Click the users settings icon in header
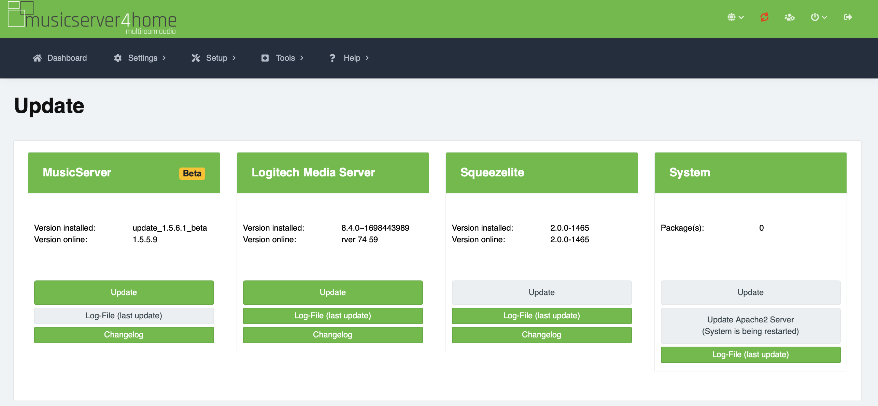The height and width of the screenshot is (406, 878). (x=789, y=17)
